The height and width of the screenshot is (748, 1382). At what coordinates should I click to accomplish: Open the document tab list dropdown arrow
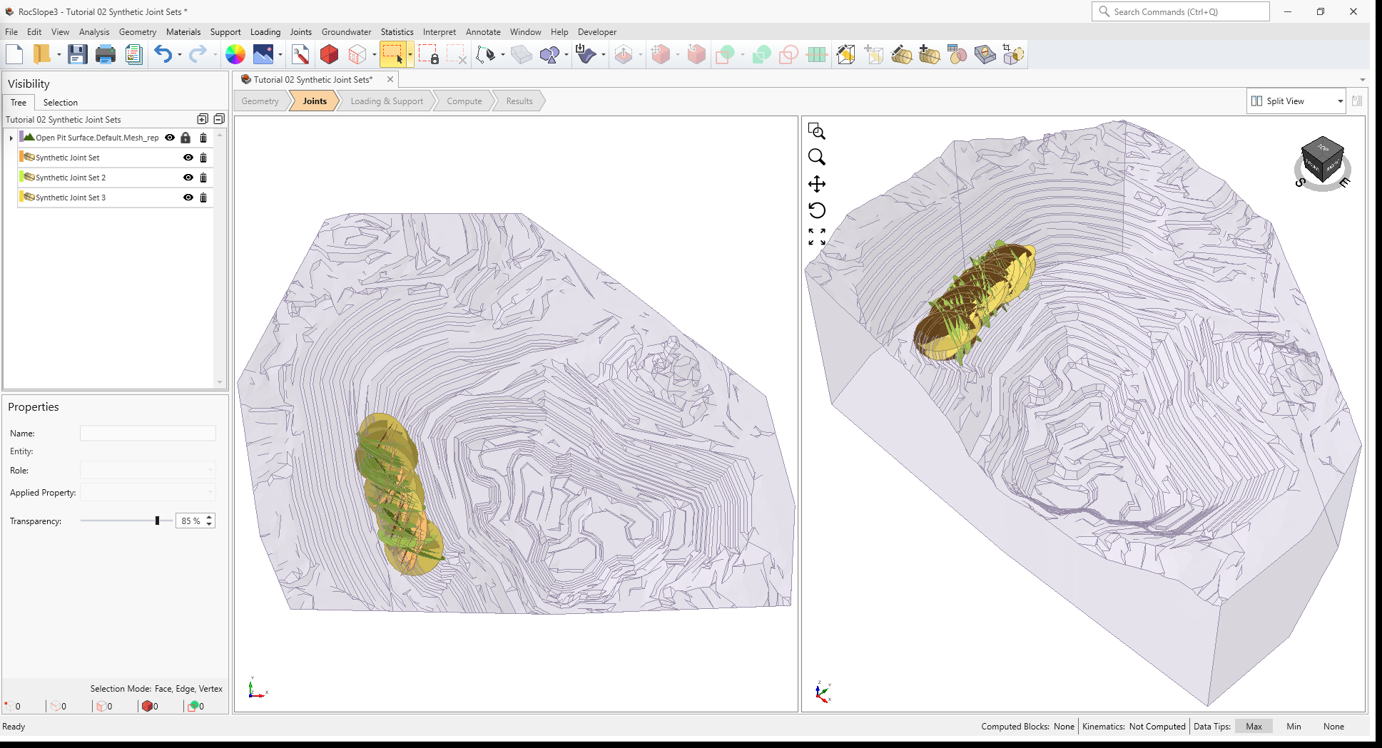click(x=1362, y=80)
